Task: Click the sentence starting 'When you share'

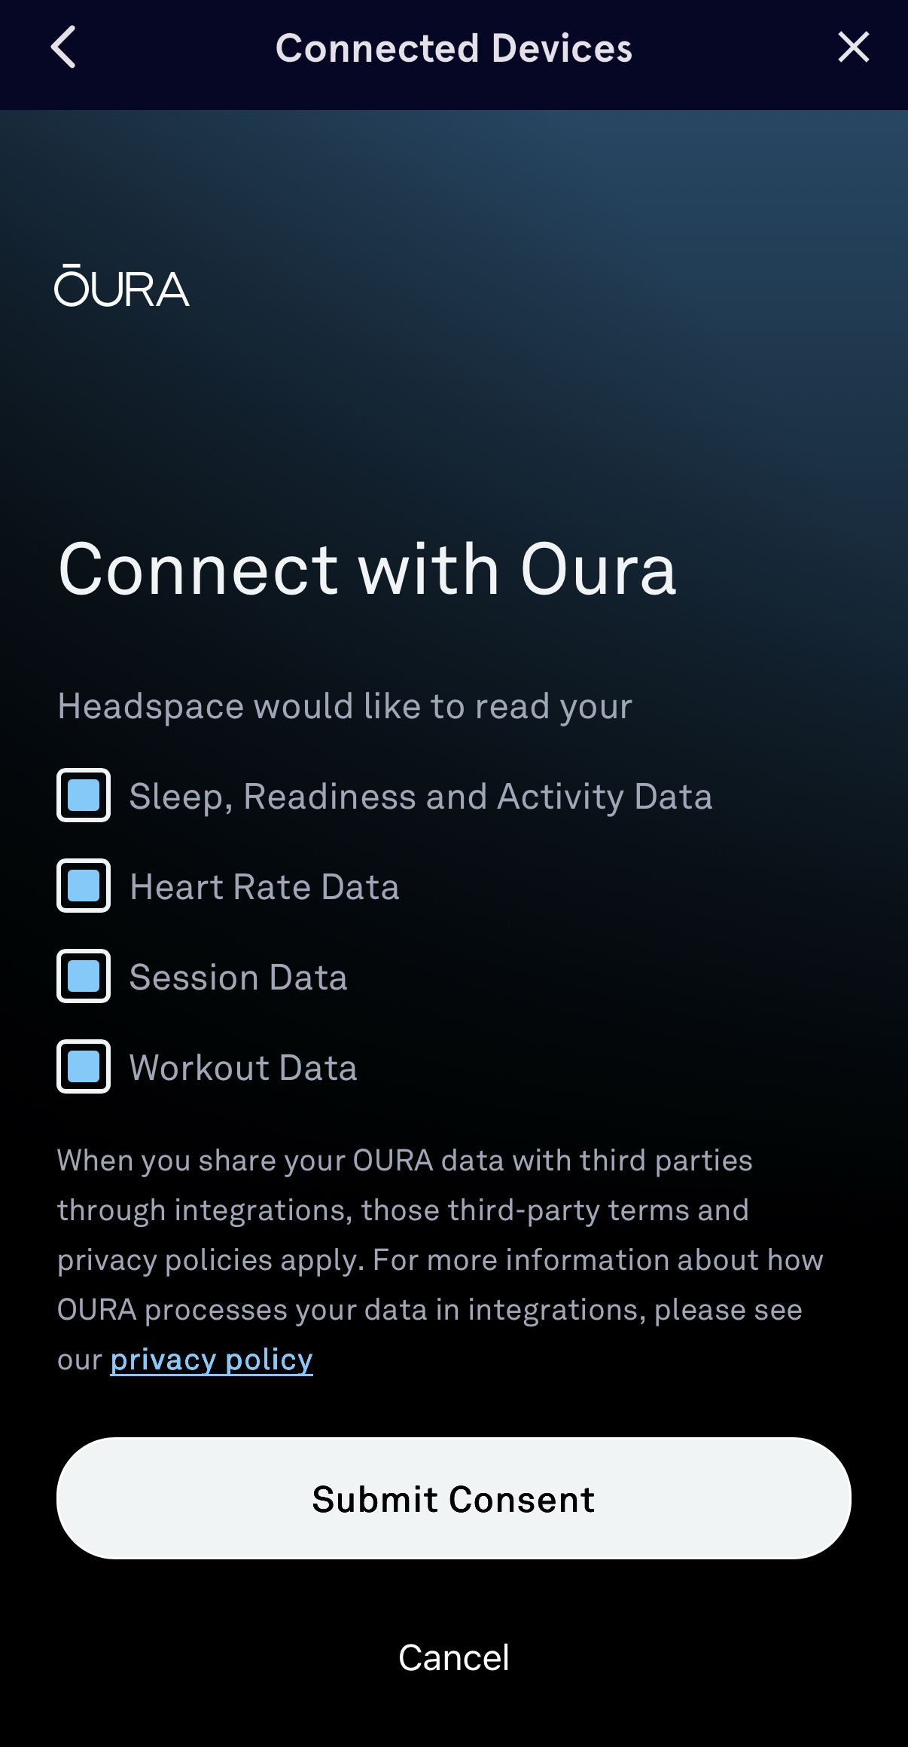Action: pyautogui.click(x=404, y=1161)
